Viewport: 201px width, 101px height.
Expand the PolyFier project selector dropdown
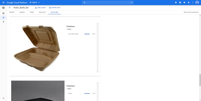coord(35,2)
